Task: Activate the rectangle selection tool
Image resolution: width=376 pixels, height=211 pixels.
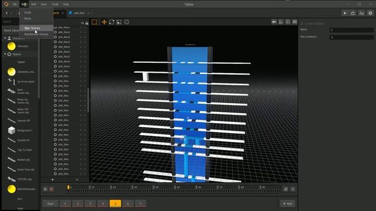Action: 94,22
